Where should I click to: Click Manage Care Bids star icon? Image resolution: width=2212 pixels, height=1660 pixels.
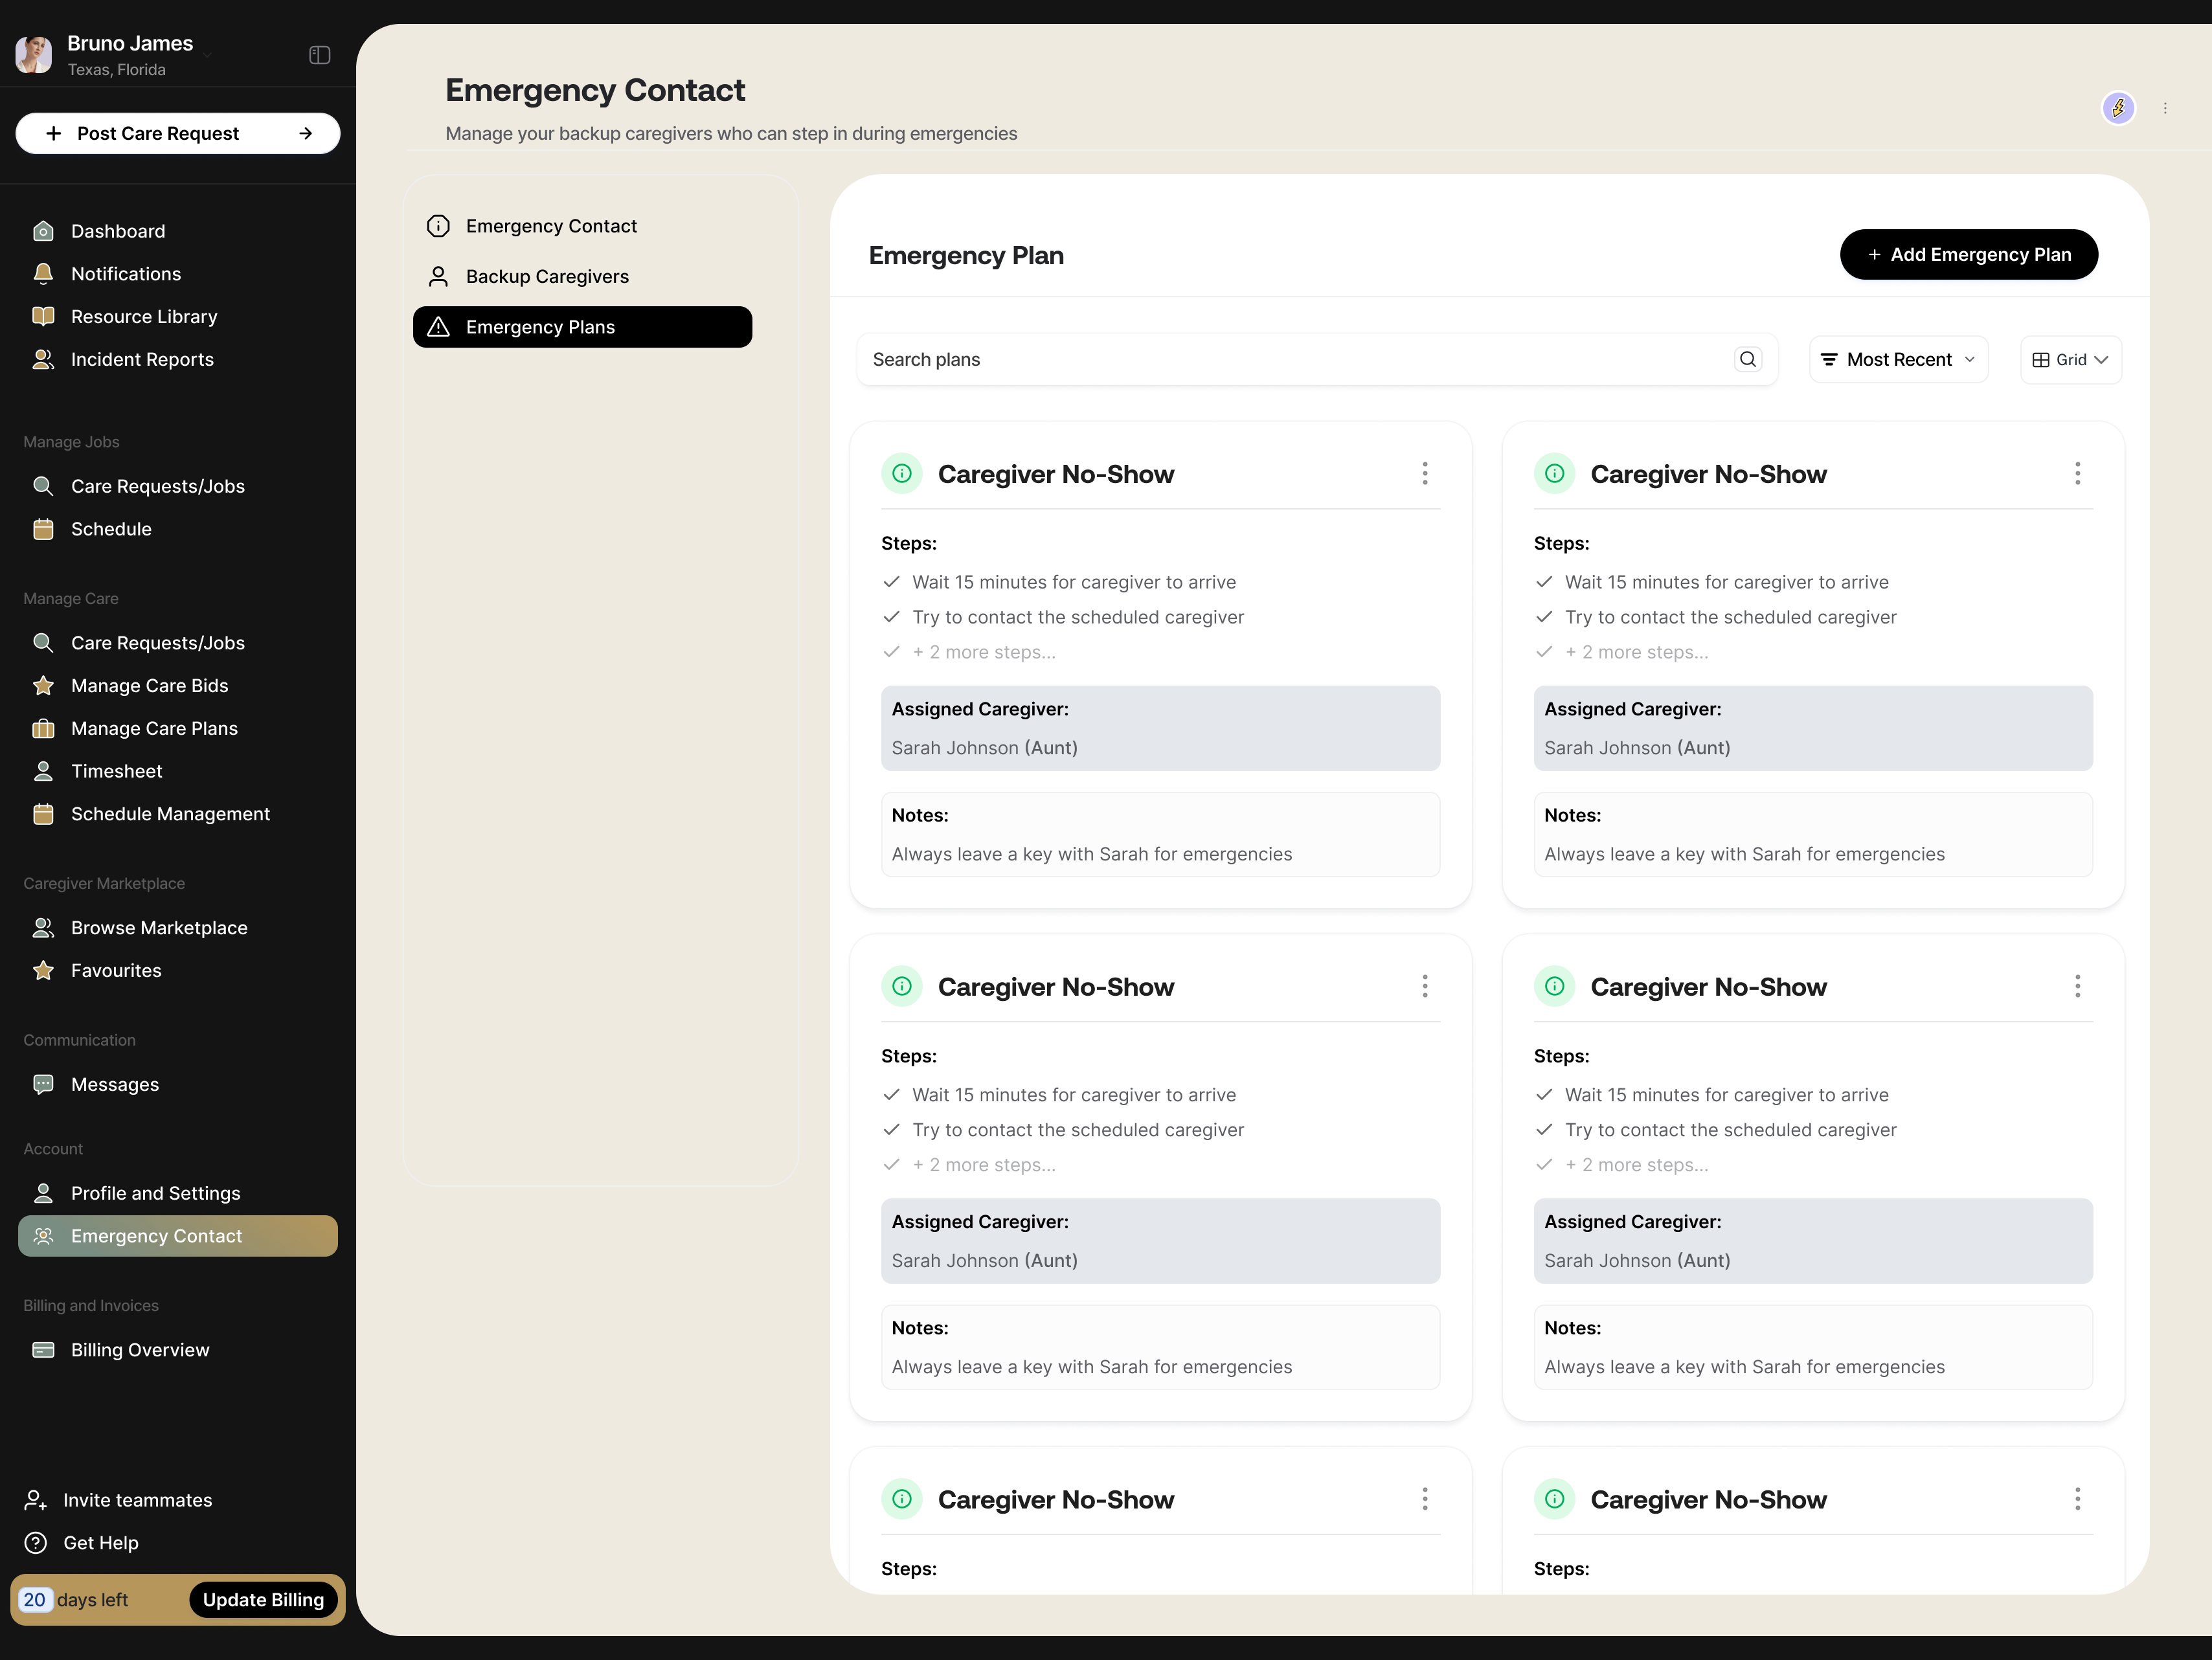pyautogui.click(x=43, y=686)
